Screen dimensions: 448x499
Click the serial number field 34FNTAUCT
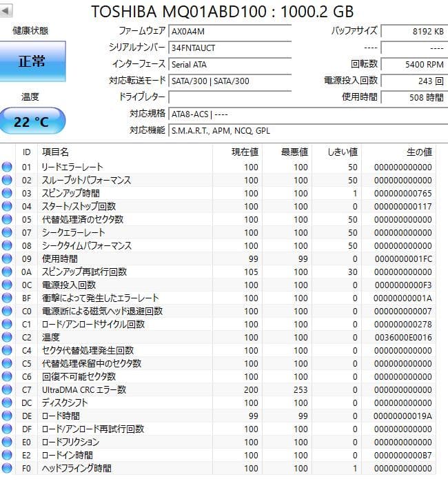(x=230, y=48)
